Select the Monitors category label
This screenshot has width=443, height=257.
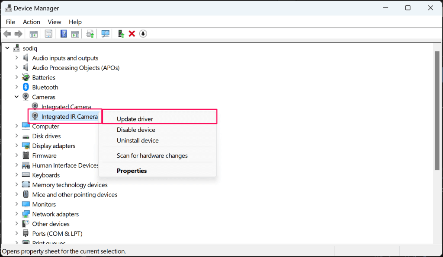click(x=44, y=204)
